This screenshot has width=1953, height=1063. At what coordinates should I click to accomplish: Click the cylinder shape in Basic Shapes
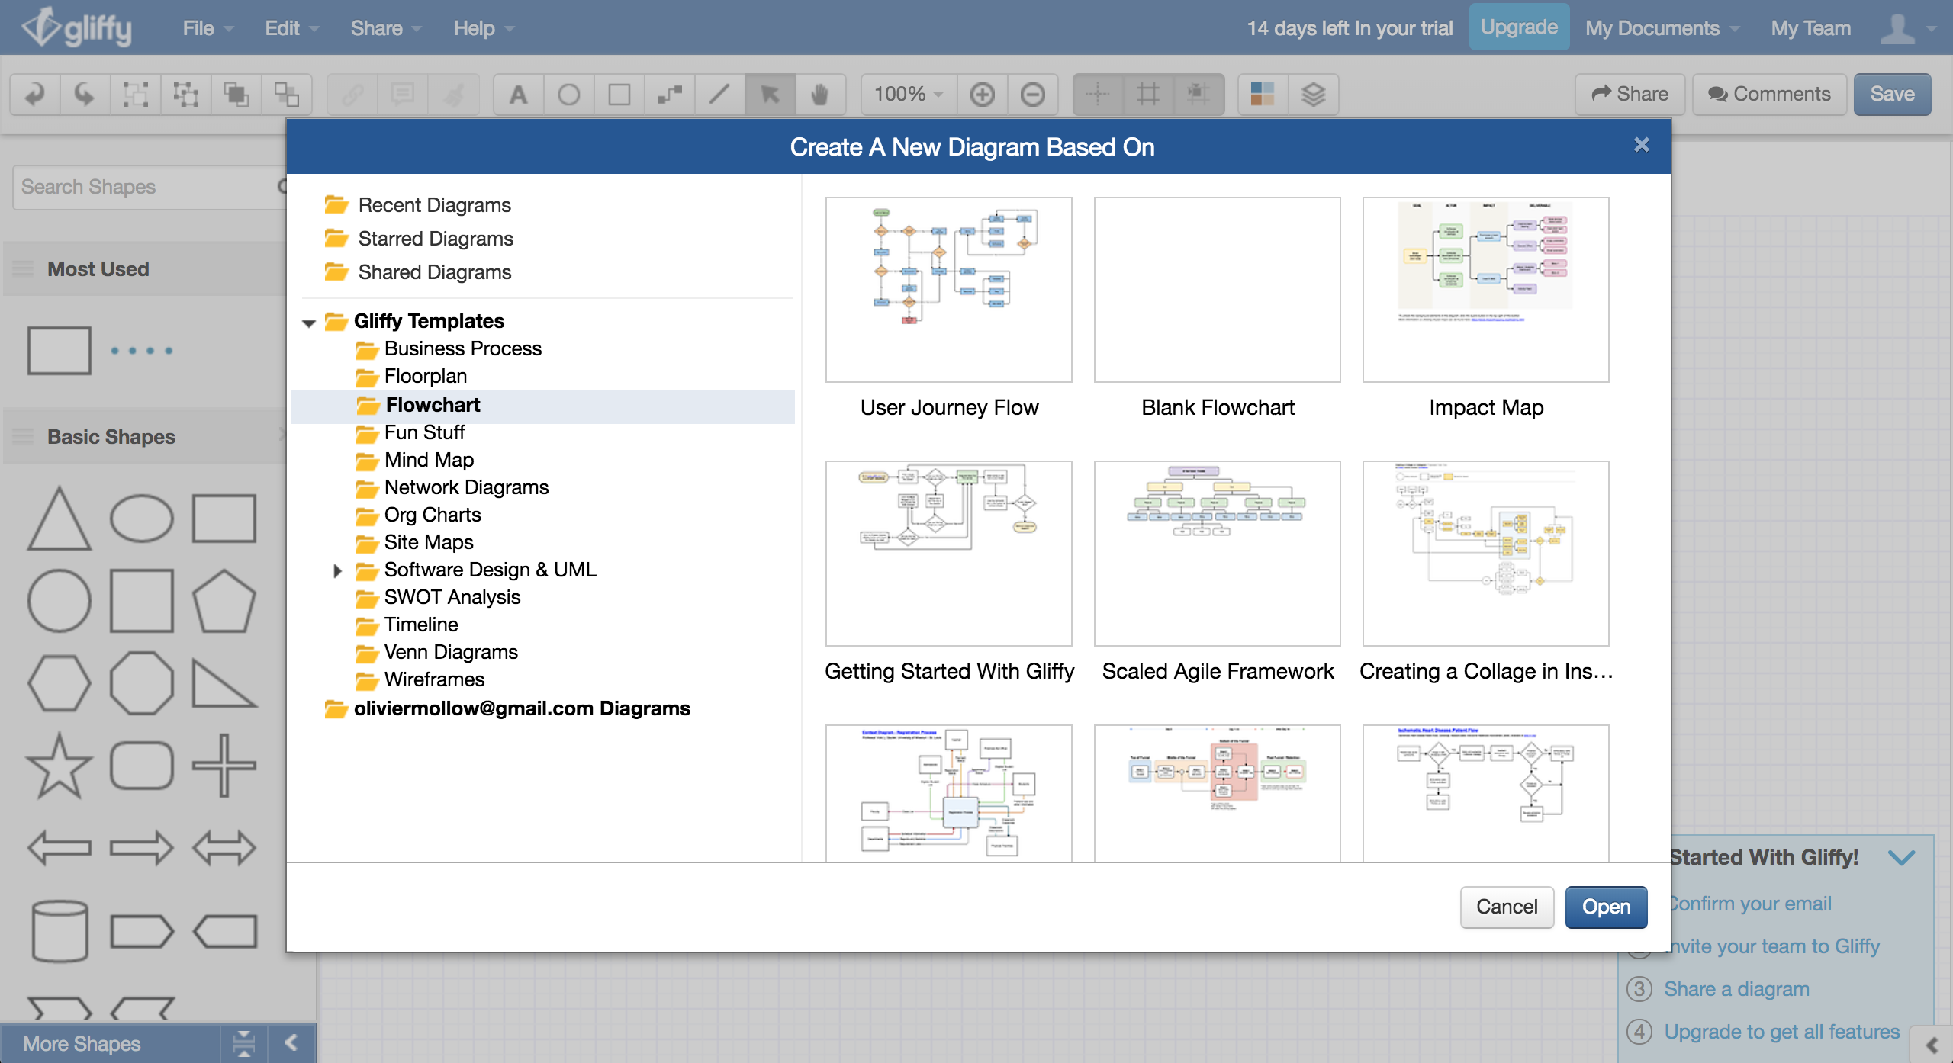click(x=60, y=930)
